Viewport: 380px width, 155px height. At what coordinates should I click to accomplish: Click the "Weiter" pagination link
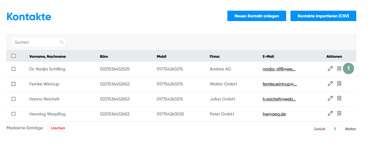[x=350, y=129]
